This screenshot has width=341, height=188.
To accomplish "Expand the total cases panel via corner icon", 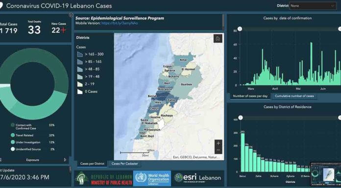I will click(71, 15).
